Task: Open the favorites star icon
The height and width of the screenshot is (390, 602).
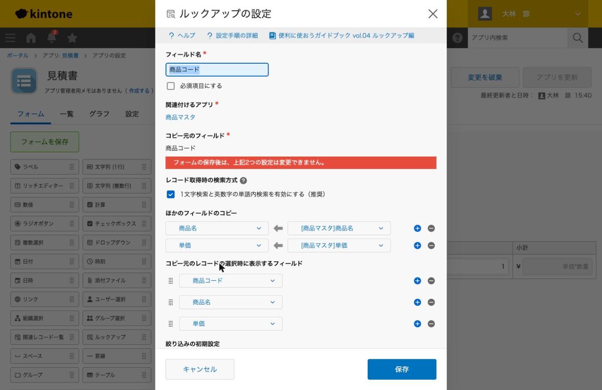Action: tap(72, 38)
